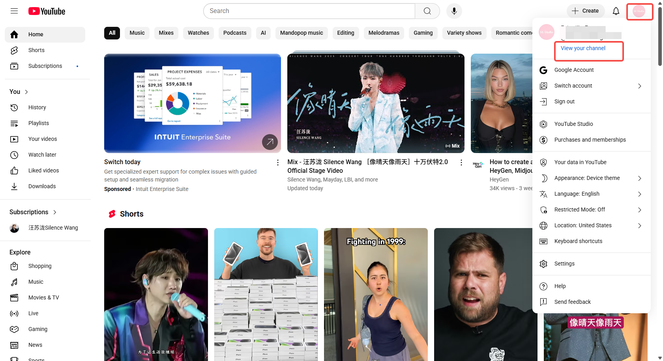Image resolution: width=663 pixels, height=361 pixels.
Task: Open options menu for the Intuit ad
Action: click(278, 163)
